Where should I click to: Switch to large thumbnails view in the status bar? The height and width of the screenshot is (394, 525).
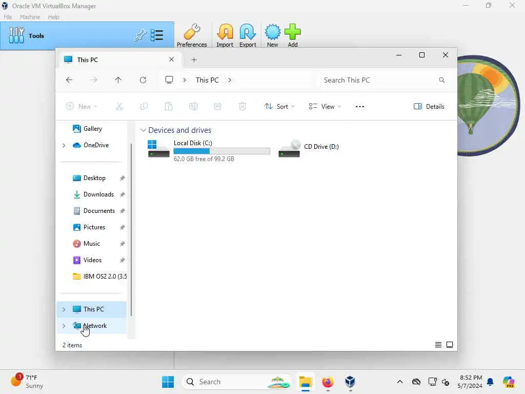click(450, 345)
